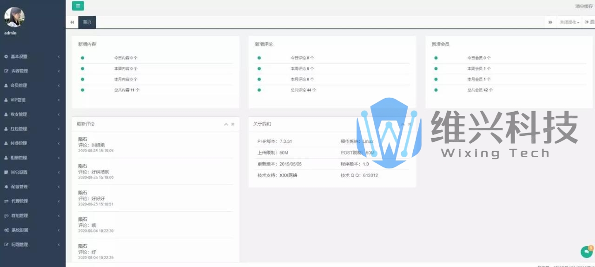Click the 系统设置 cogs icon

[7, 230]
